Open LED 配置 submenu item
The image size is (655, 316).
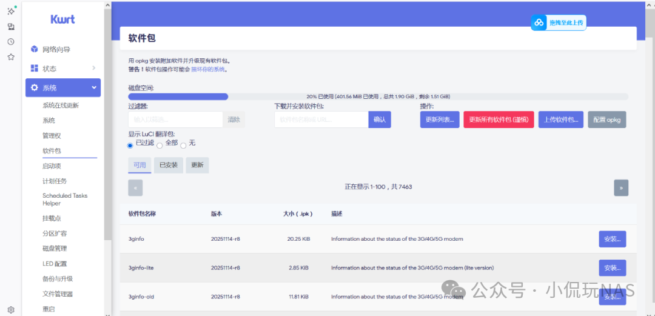[x=55, y=264]
